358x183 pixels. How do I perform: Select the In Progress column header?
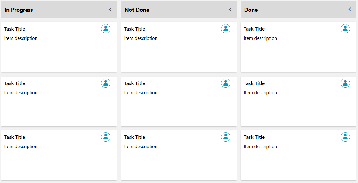click(x=18, y=10)
